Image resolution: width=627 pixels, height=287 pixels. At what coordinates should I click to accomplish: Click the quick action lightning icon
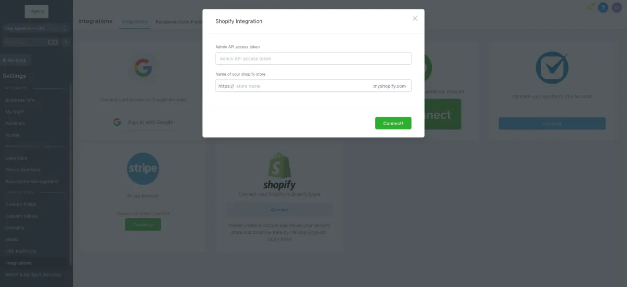[66, 42]
